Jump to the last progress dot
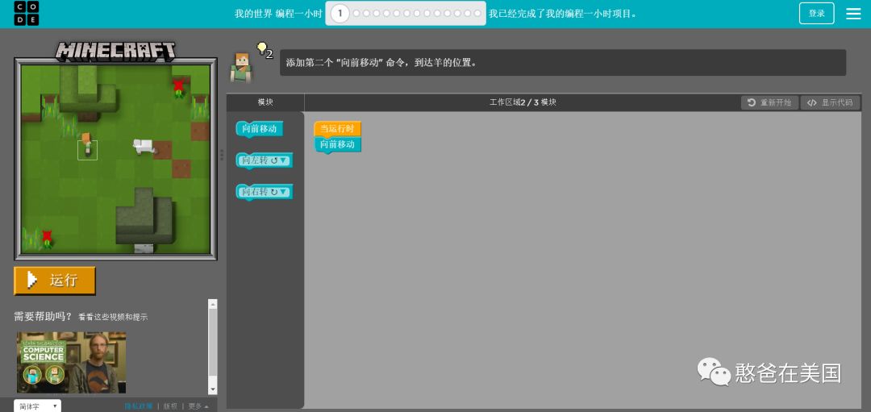Screen dimensions: 871x412 [477, 14]
